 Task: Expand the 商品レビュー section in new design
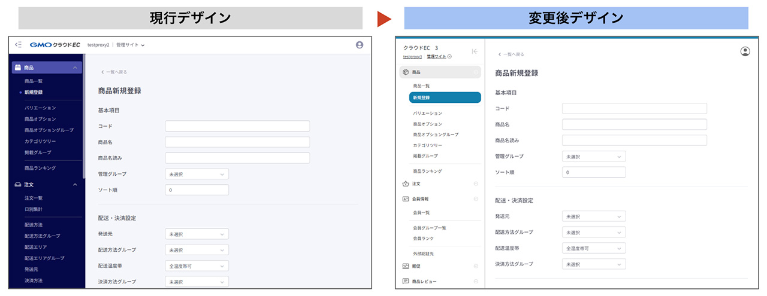coord(476,281)
